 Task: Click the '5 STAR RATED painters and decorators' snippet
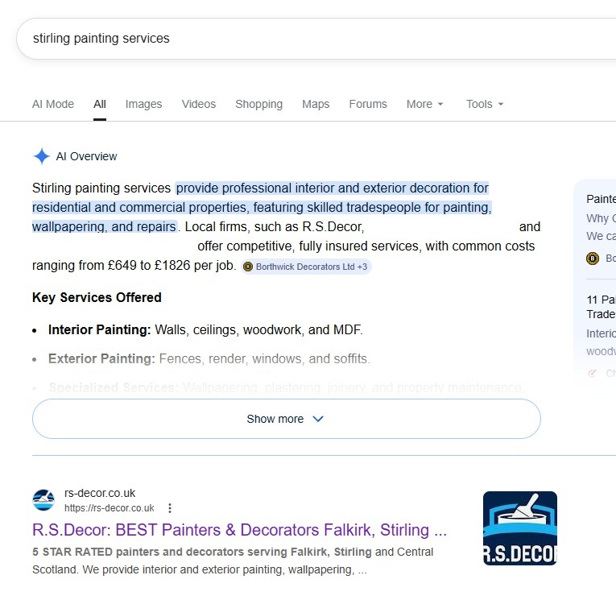[x=137, y=552]
